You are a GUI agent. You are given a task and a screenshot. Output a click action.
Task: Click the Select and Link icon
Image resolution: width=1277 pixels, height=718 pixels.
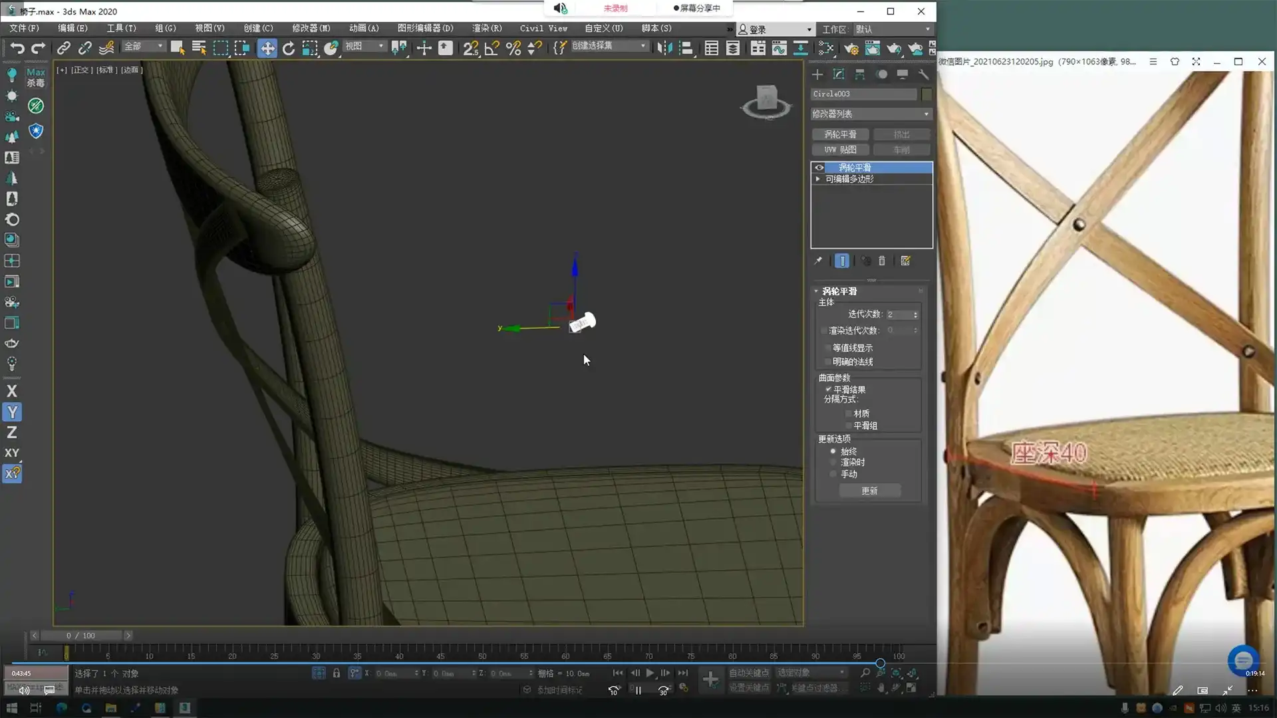tap(63, 48)
